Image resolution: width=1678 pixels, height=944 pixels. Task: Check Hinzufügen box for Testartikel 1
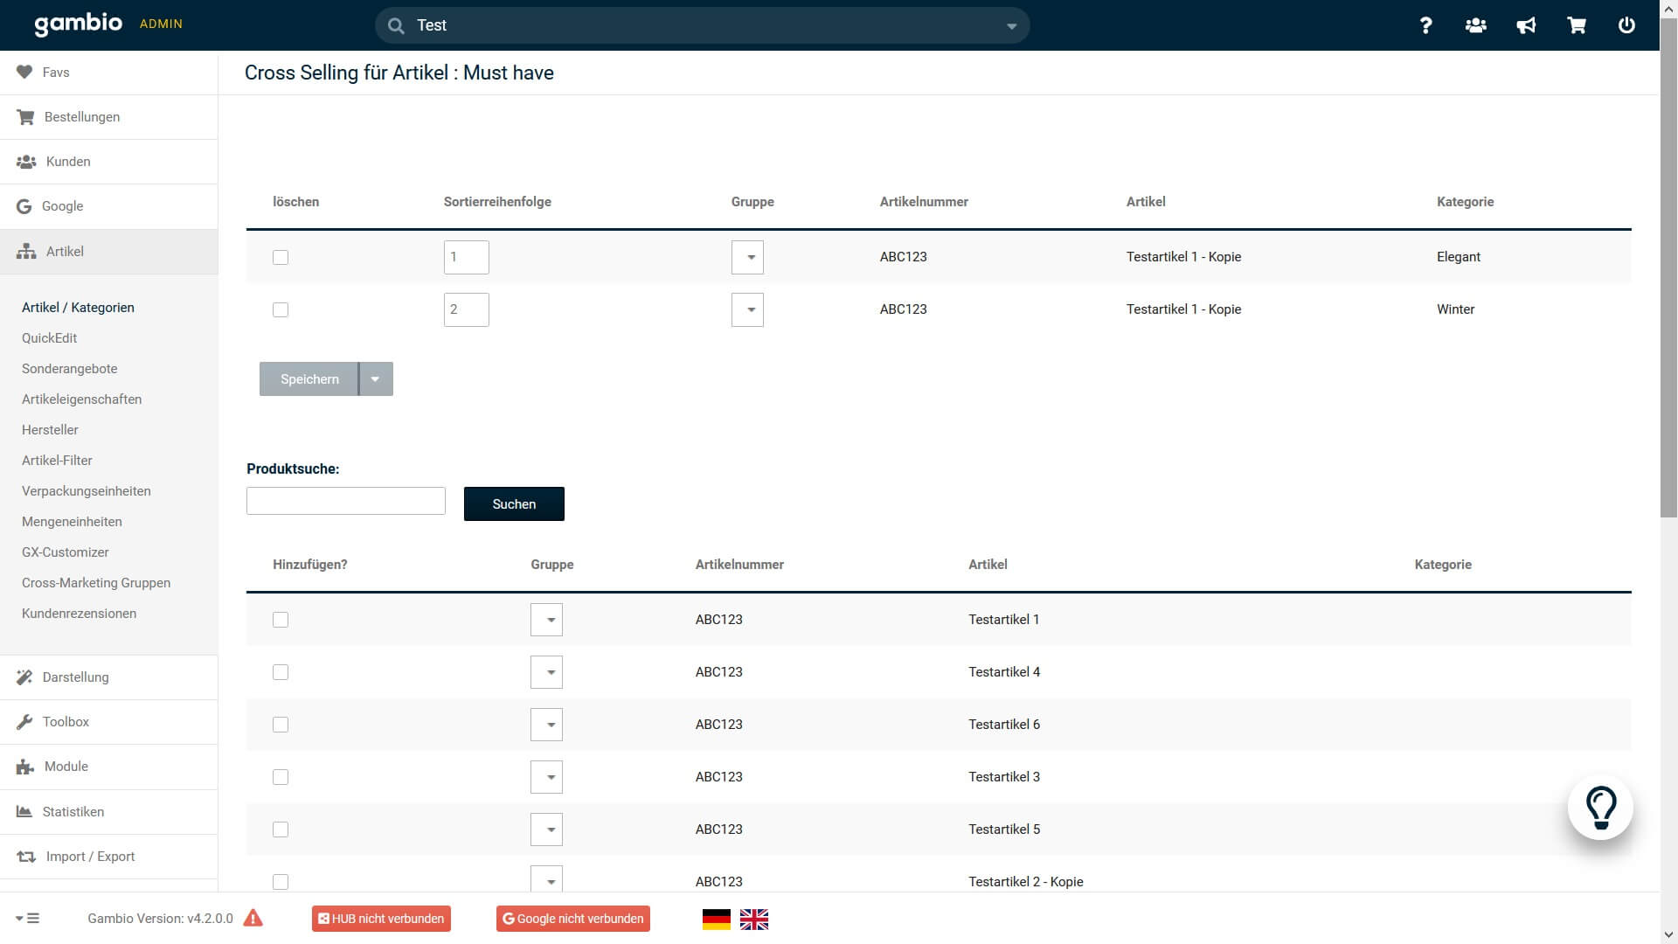[x=281, y=620]
